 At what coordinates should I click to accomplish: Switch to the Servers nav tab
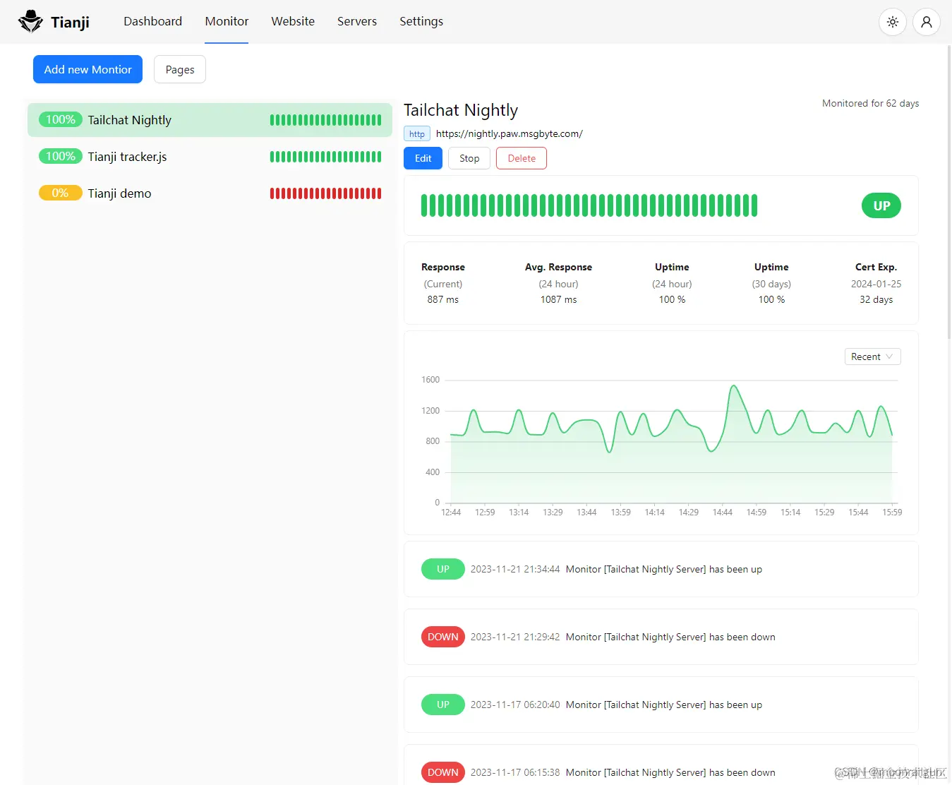click(357, 21)
